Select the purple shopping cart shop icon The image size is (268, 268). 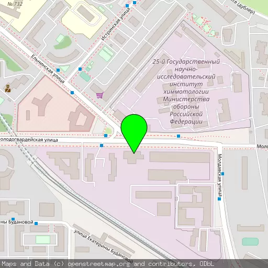(100, 95)
